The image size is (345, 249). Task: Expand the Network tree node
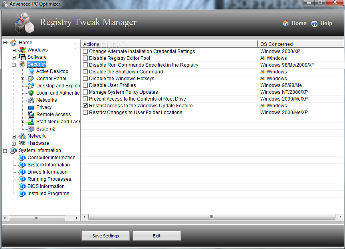pos(14,136)
